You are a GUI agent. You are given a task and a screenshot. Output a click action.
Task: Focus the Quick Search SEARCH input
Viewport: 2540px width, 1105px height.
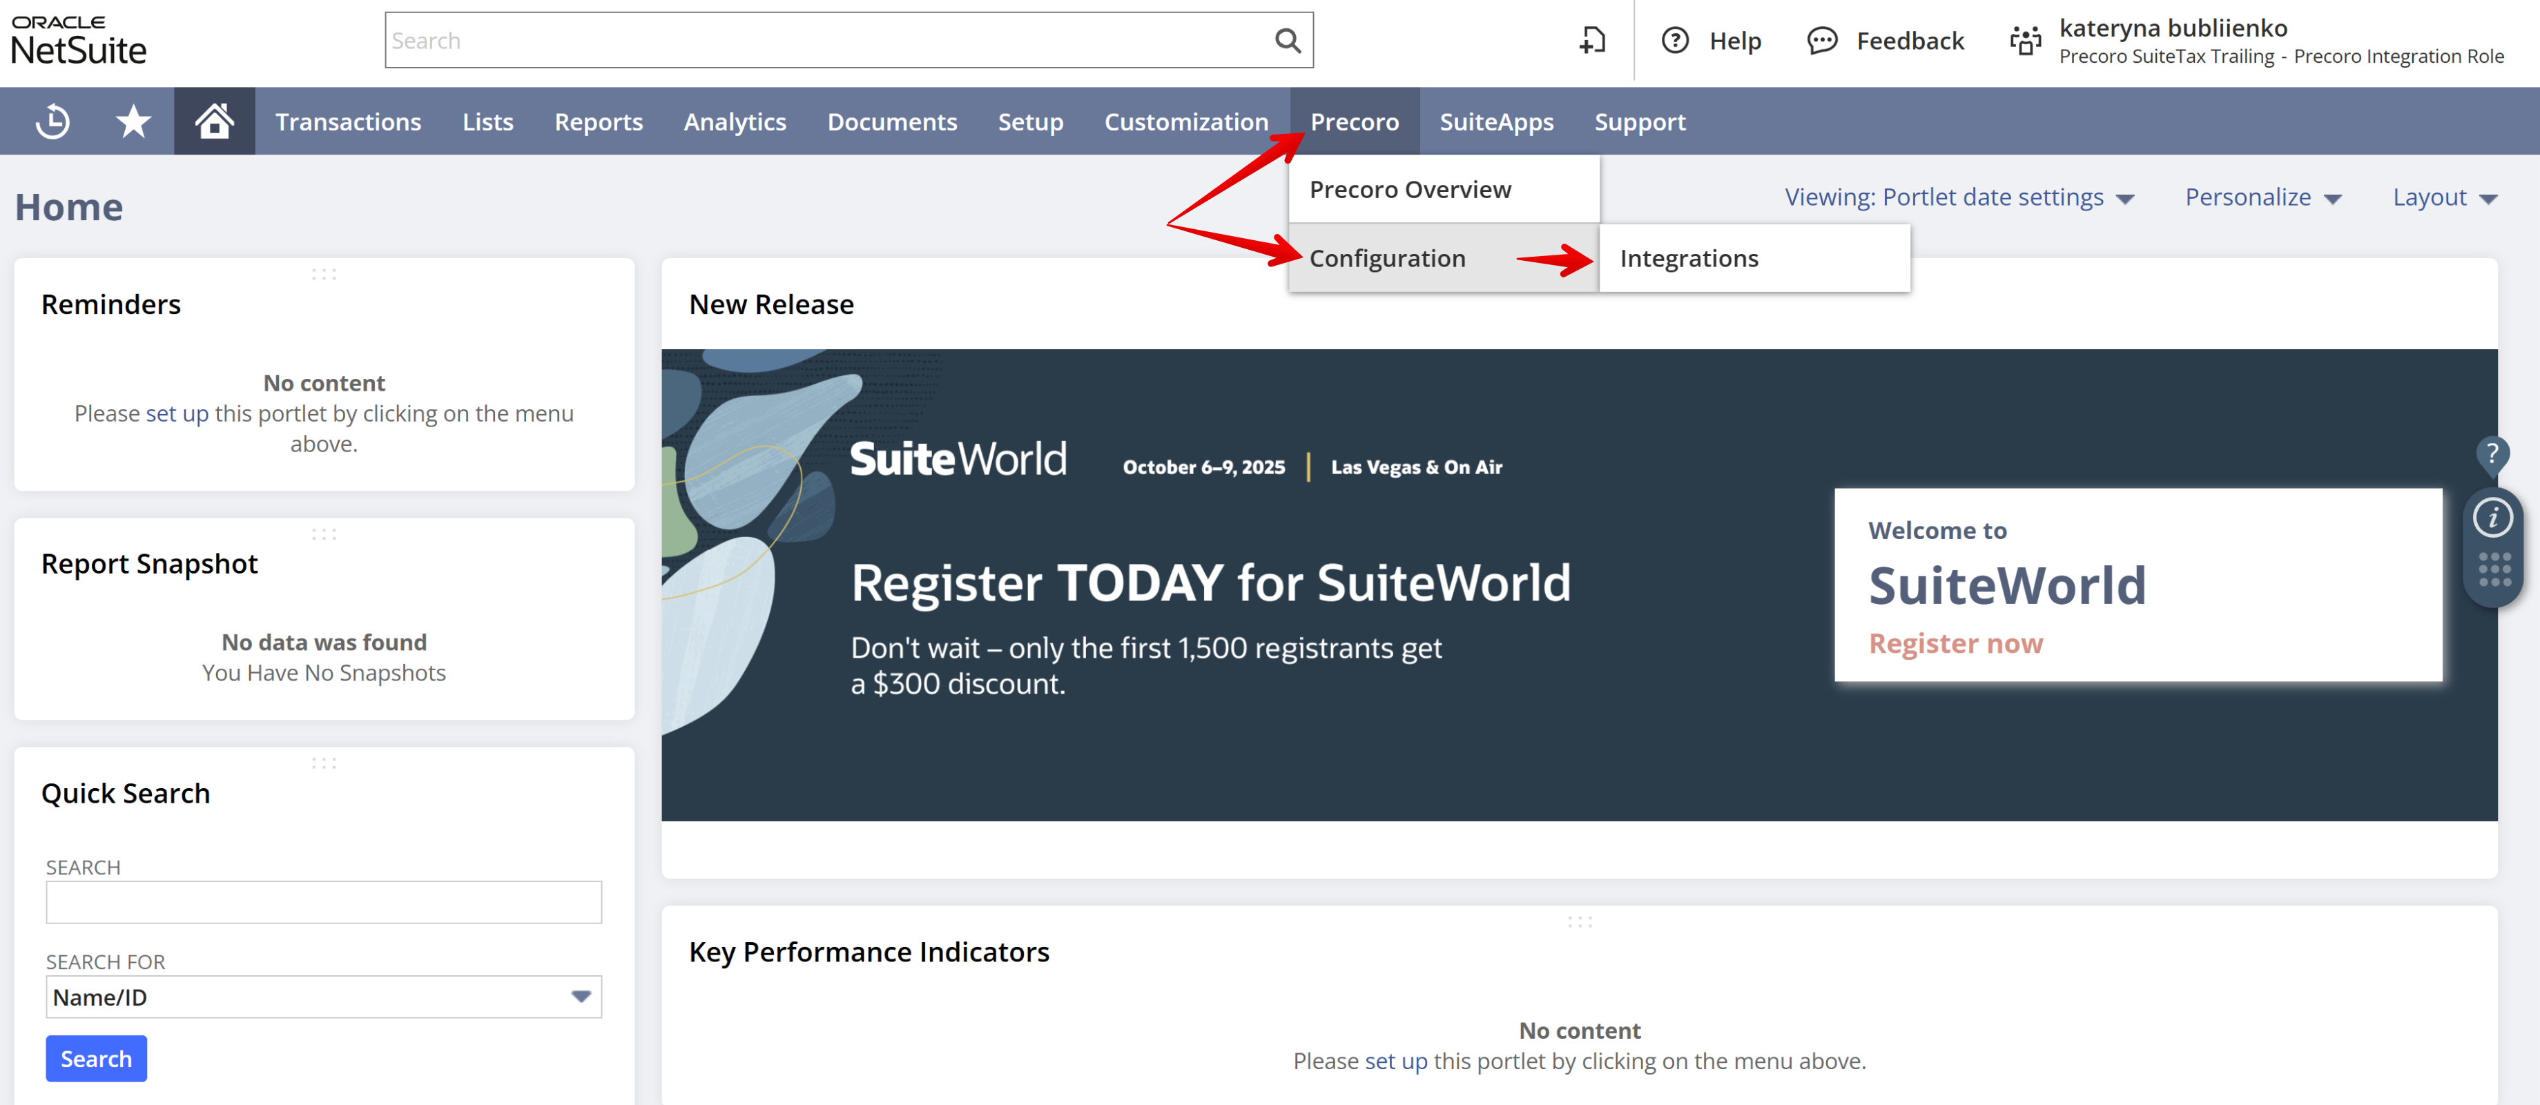323,902
